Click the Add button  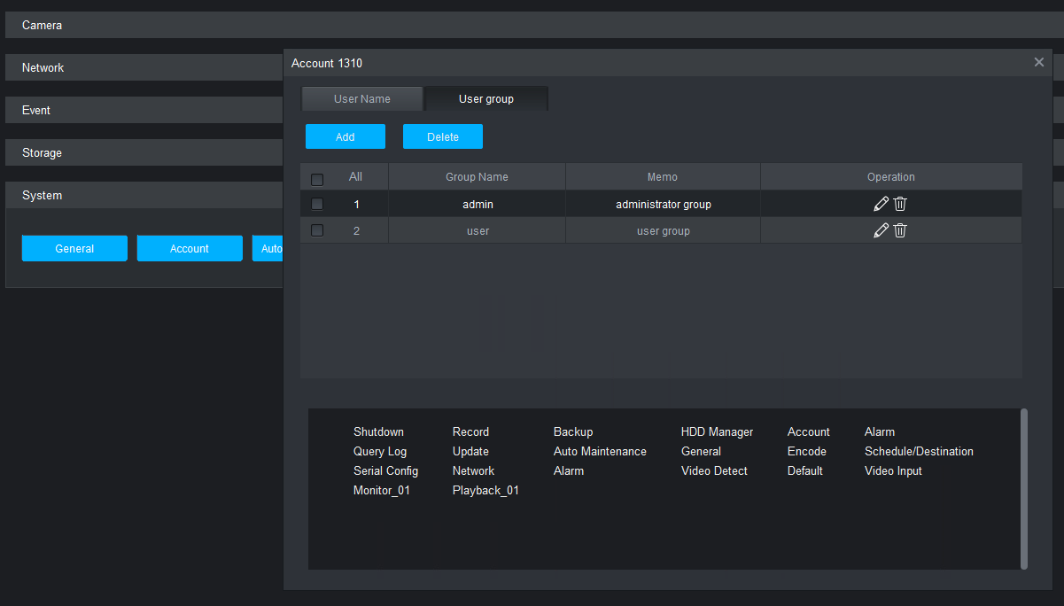[346, 136]
